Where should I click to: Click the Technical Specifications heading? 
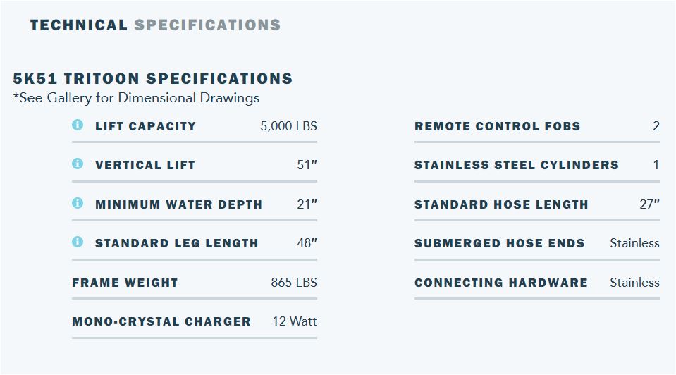[x=155, y=25]
